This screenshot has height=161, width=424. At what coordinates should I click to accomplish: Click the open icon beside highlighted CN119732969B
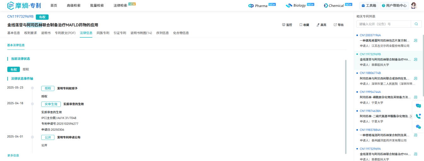coord(415,59)
